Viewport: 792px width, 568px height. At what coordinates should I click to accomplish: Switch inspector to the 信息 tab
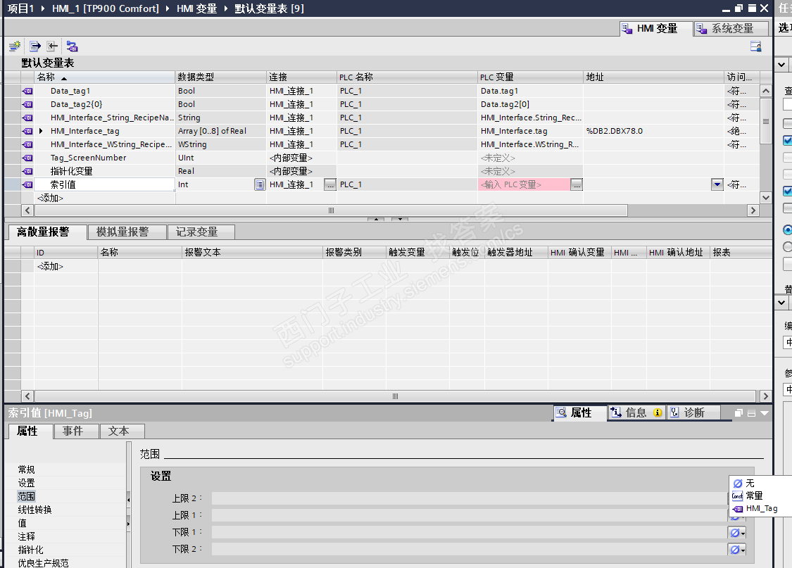pos(636,412)
